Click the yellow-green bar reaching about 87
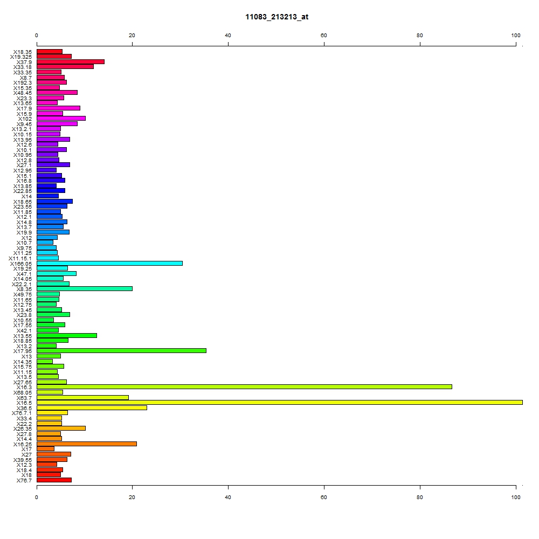539x539 pixels. pos(244,386)
